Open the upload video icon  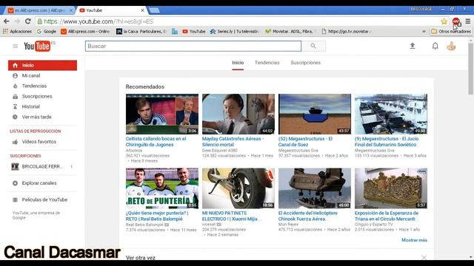point(412,46)
